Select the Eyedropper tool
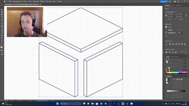Viewport: 189px width, 106px height. coord(2,33)
